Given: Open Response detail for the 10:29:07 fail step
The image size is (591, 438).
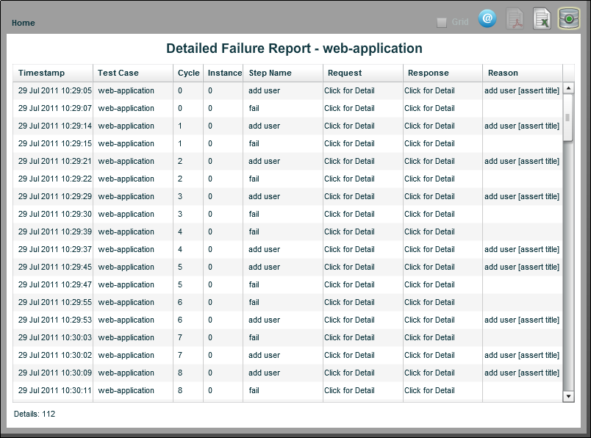Looking at the screenshot, I should point(429,108).
